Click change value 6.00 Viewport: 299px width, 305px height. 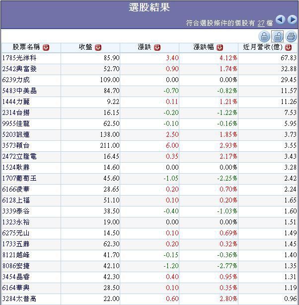172,145
